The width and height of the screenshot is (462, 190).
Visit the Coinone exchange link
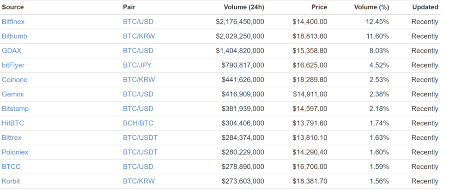[x=14, y=80]
